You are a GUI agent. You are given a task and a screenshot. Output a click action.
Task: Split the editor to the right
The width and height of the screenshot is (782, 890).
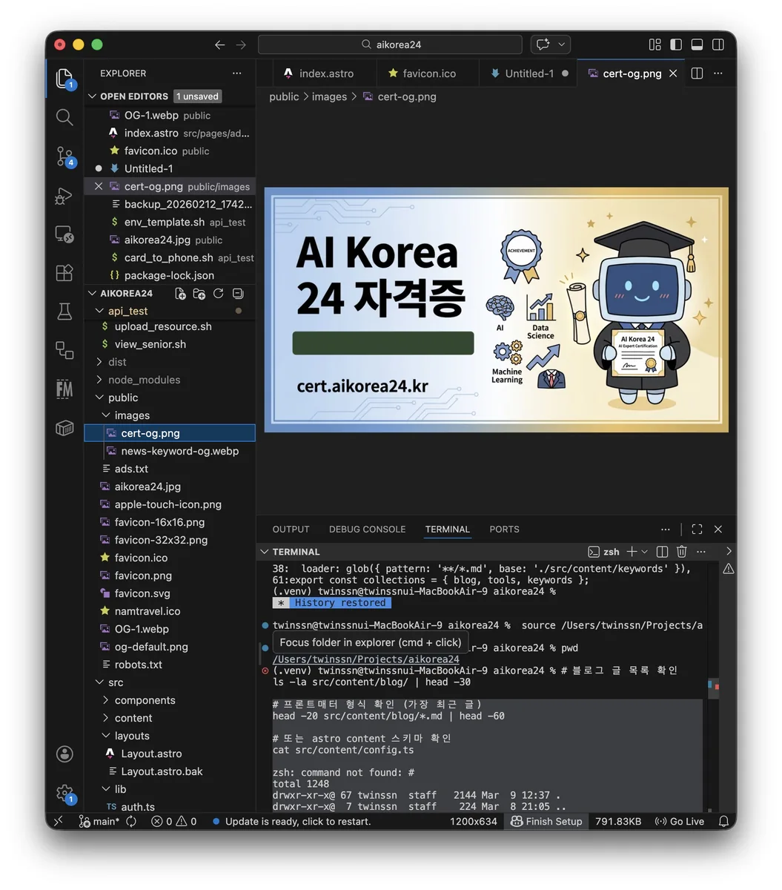(x=697, y=73)
